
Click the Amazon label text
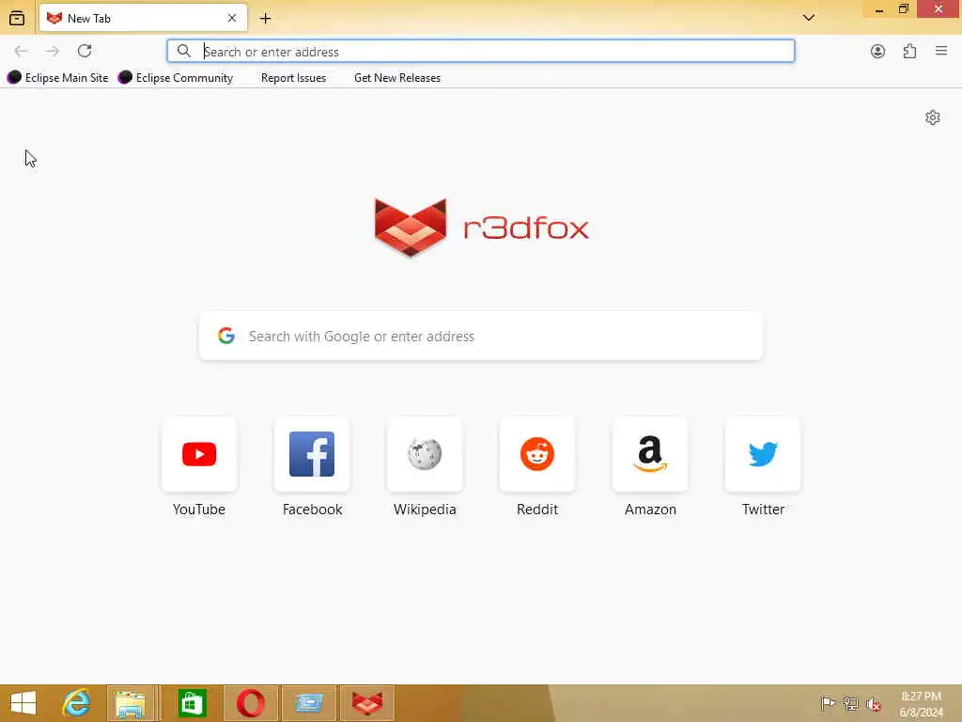[x=650, y=510]
